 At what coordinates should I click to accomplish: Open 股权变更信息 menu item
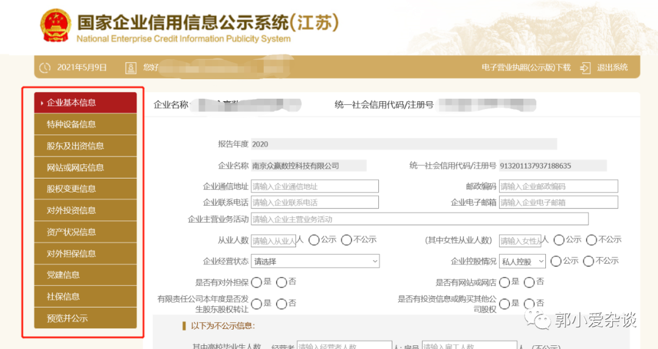pos(86,189)
